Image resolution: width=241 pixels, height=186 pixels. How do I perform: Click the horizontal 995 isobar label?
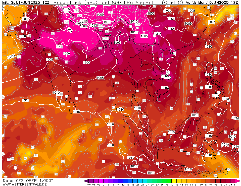pos(66,22)
